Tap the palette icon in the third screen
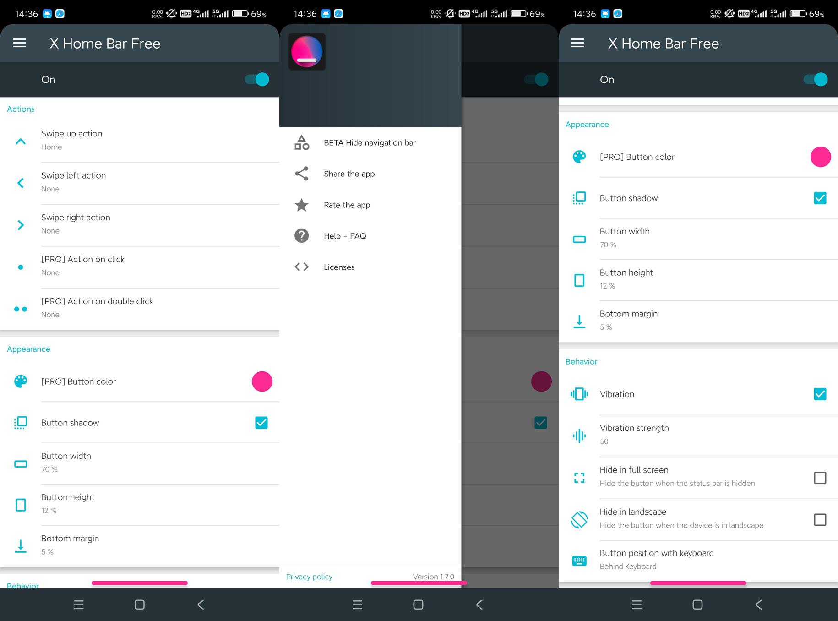The image size is (838, 621). (579, 157)
